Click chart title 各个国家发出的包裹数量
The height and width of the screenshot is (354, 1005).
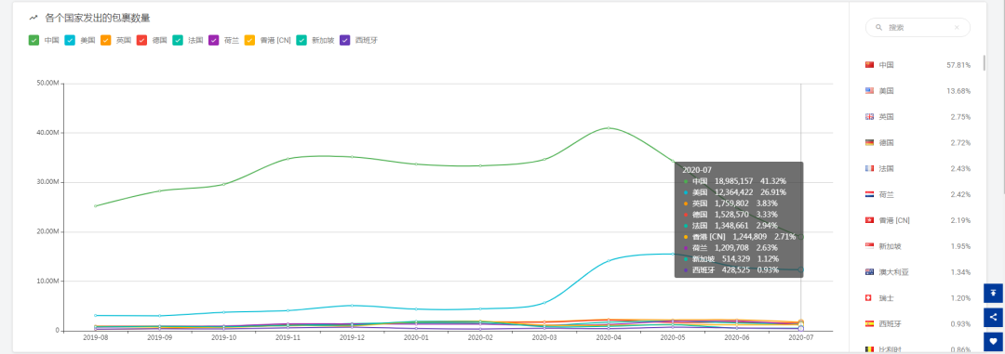tap(98, 18)
